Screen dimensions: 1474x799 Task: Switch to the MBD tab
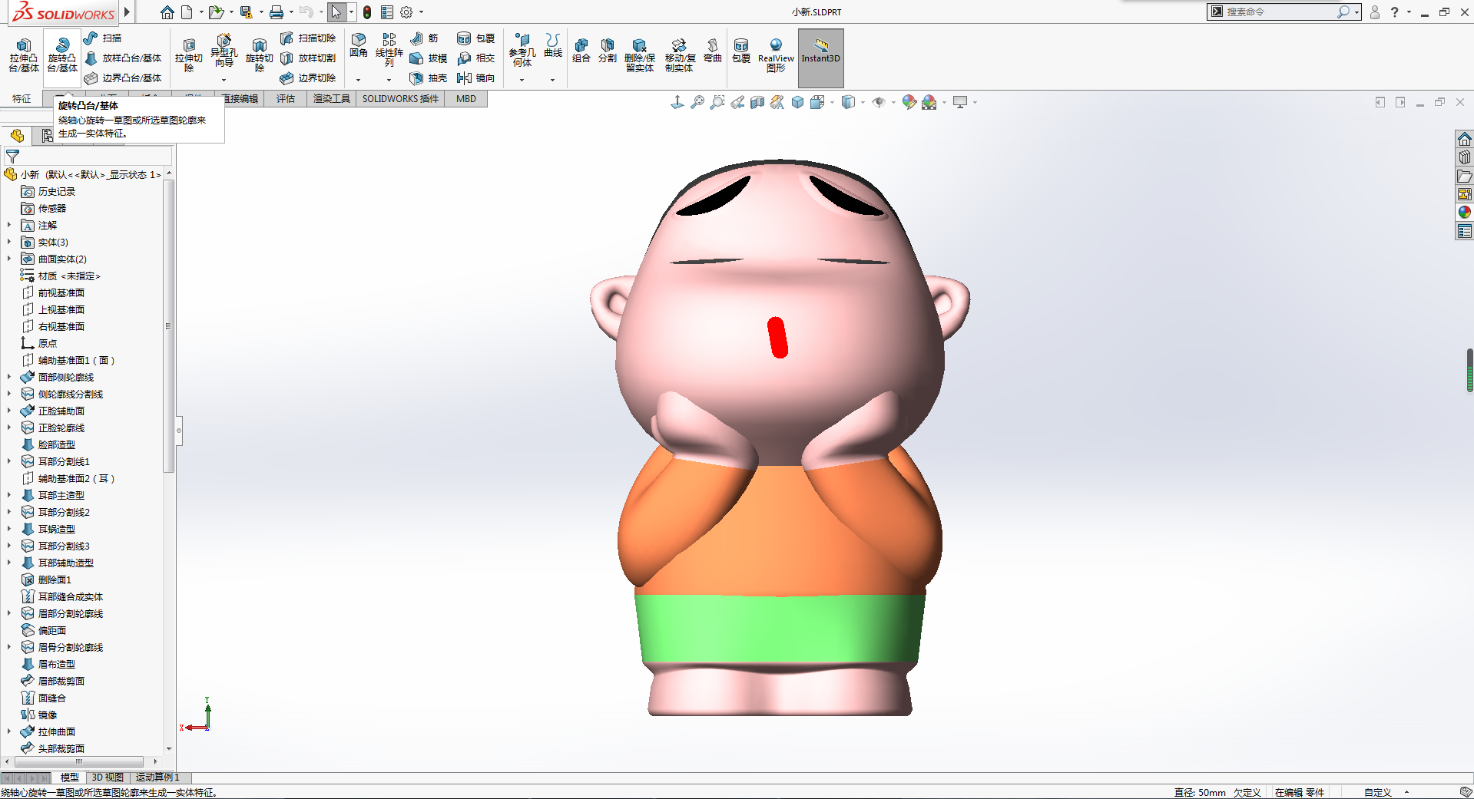pyautogui.click(x=466, y=99)
